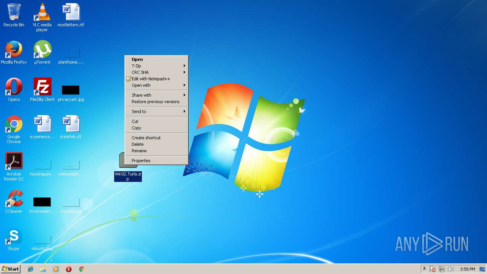Open media player taskbar icon
487x274 pixels.
(x=56, y=269)
